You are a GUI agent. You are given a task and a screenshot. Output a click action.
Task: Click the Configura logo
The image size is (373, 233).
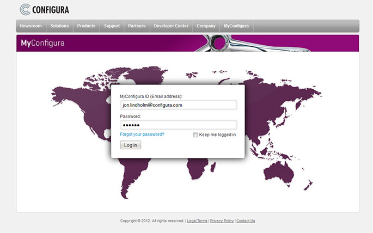[x=45, y=9]
